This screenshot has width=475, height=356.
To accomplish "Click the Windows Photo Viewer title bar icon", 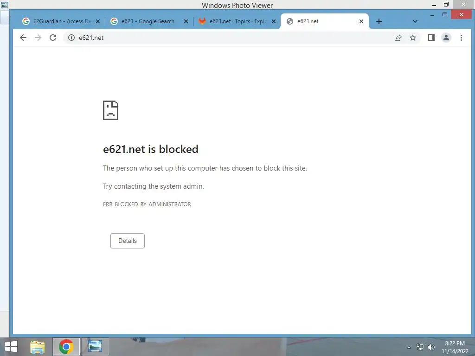I will tap(4, 5).
